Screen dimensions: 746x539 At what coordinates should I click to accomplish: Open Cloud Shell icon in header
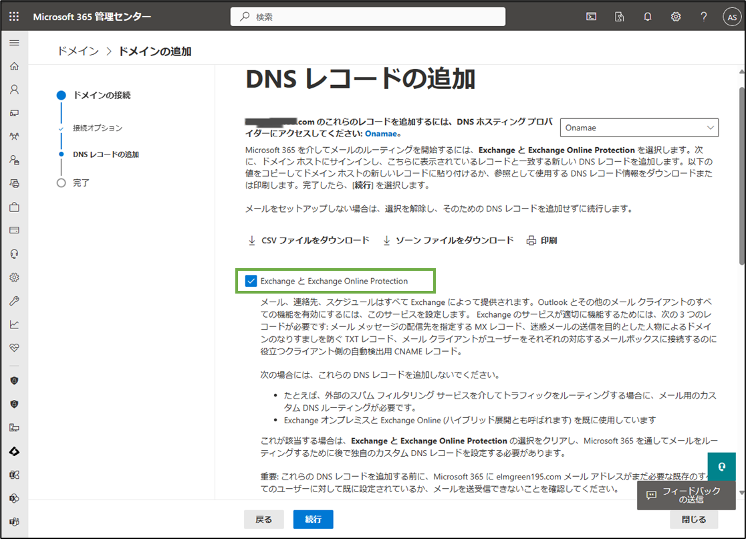tap(592, 17)
